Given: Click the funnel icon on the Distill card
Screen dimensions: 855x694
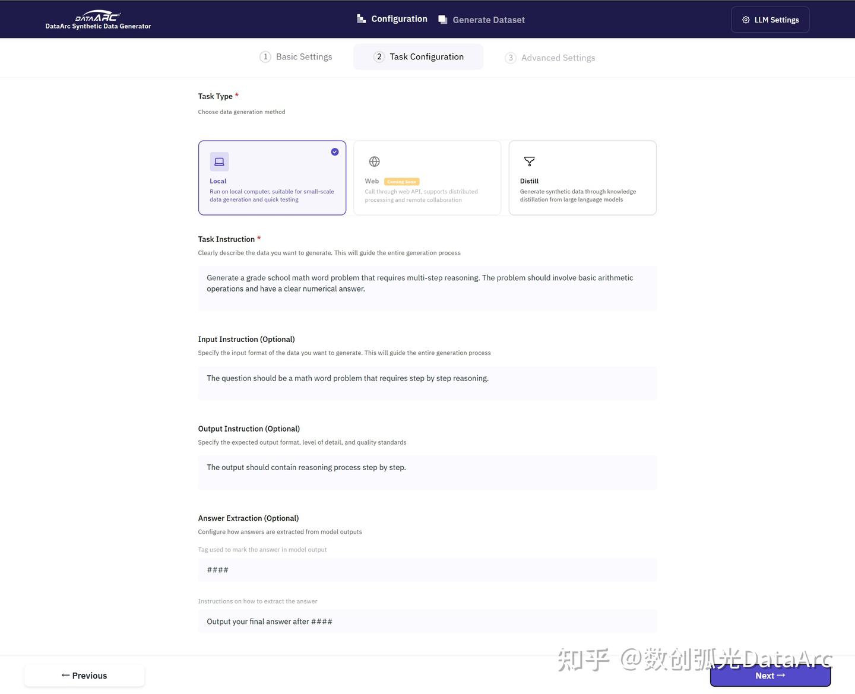Looking at the screenshot, I should coord(529,161).
